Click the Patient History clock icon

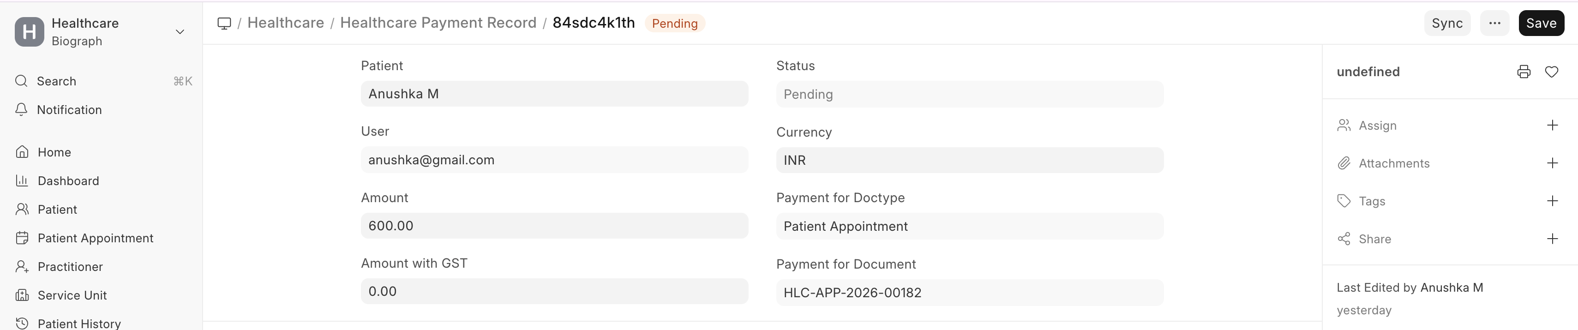click(22, 323)
